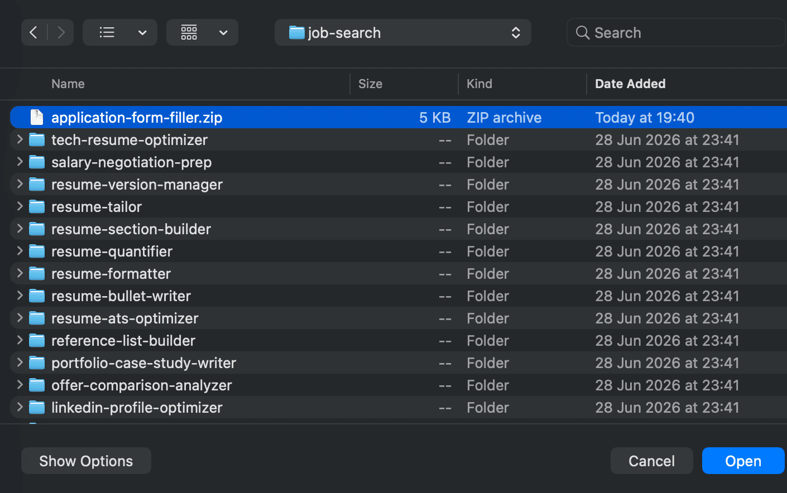The image size is (787, 493).
Task: Click the magnifying glass search icon
Action: pos(582,33)
